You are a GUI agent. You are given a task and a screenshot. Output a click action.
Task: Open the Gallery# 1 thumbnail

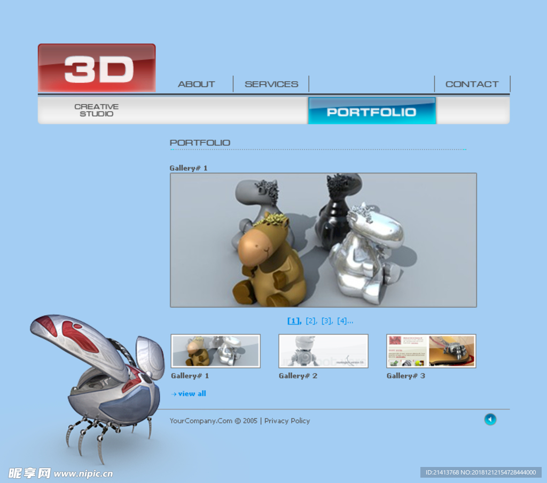click(x=216, y=351)
